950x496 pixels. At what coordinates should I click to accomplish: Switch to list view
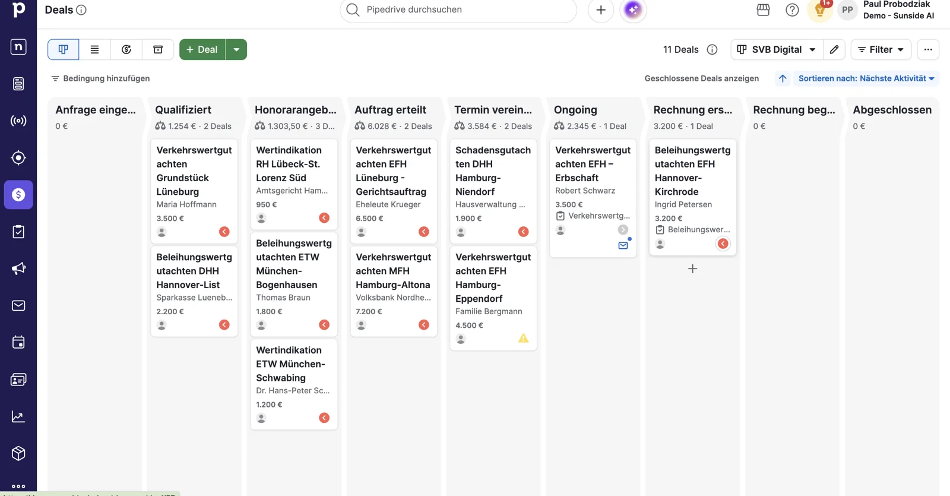[94, 50]
